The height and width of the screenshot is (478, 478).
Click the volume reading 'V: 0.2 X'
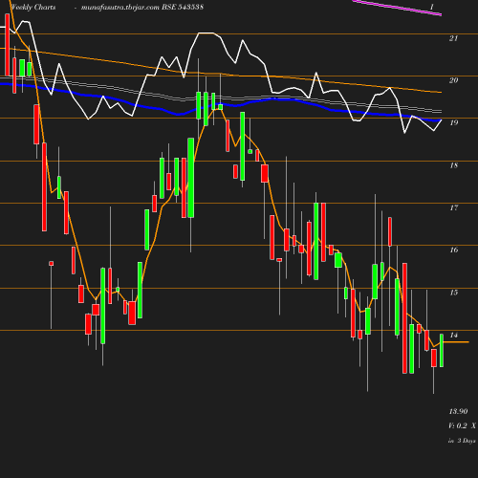[x=462, y=425]
